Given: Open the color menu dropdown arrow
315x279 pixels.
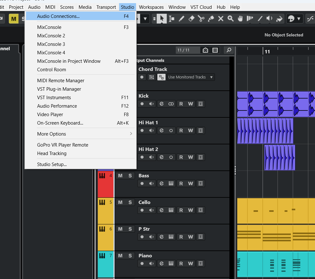Looking at the screenshot, I should [299, 19].
